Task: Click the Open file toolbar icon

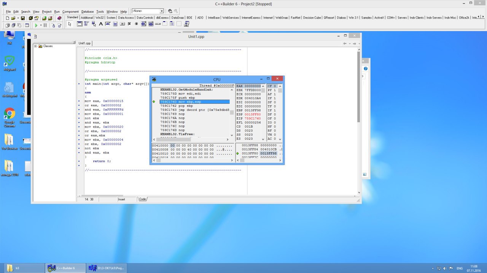Action: pos(13,18)
